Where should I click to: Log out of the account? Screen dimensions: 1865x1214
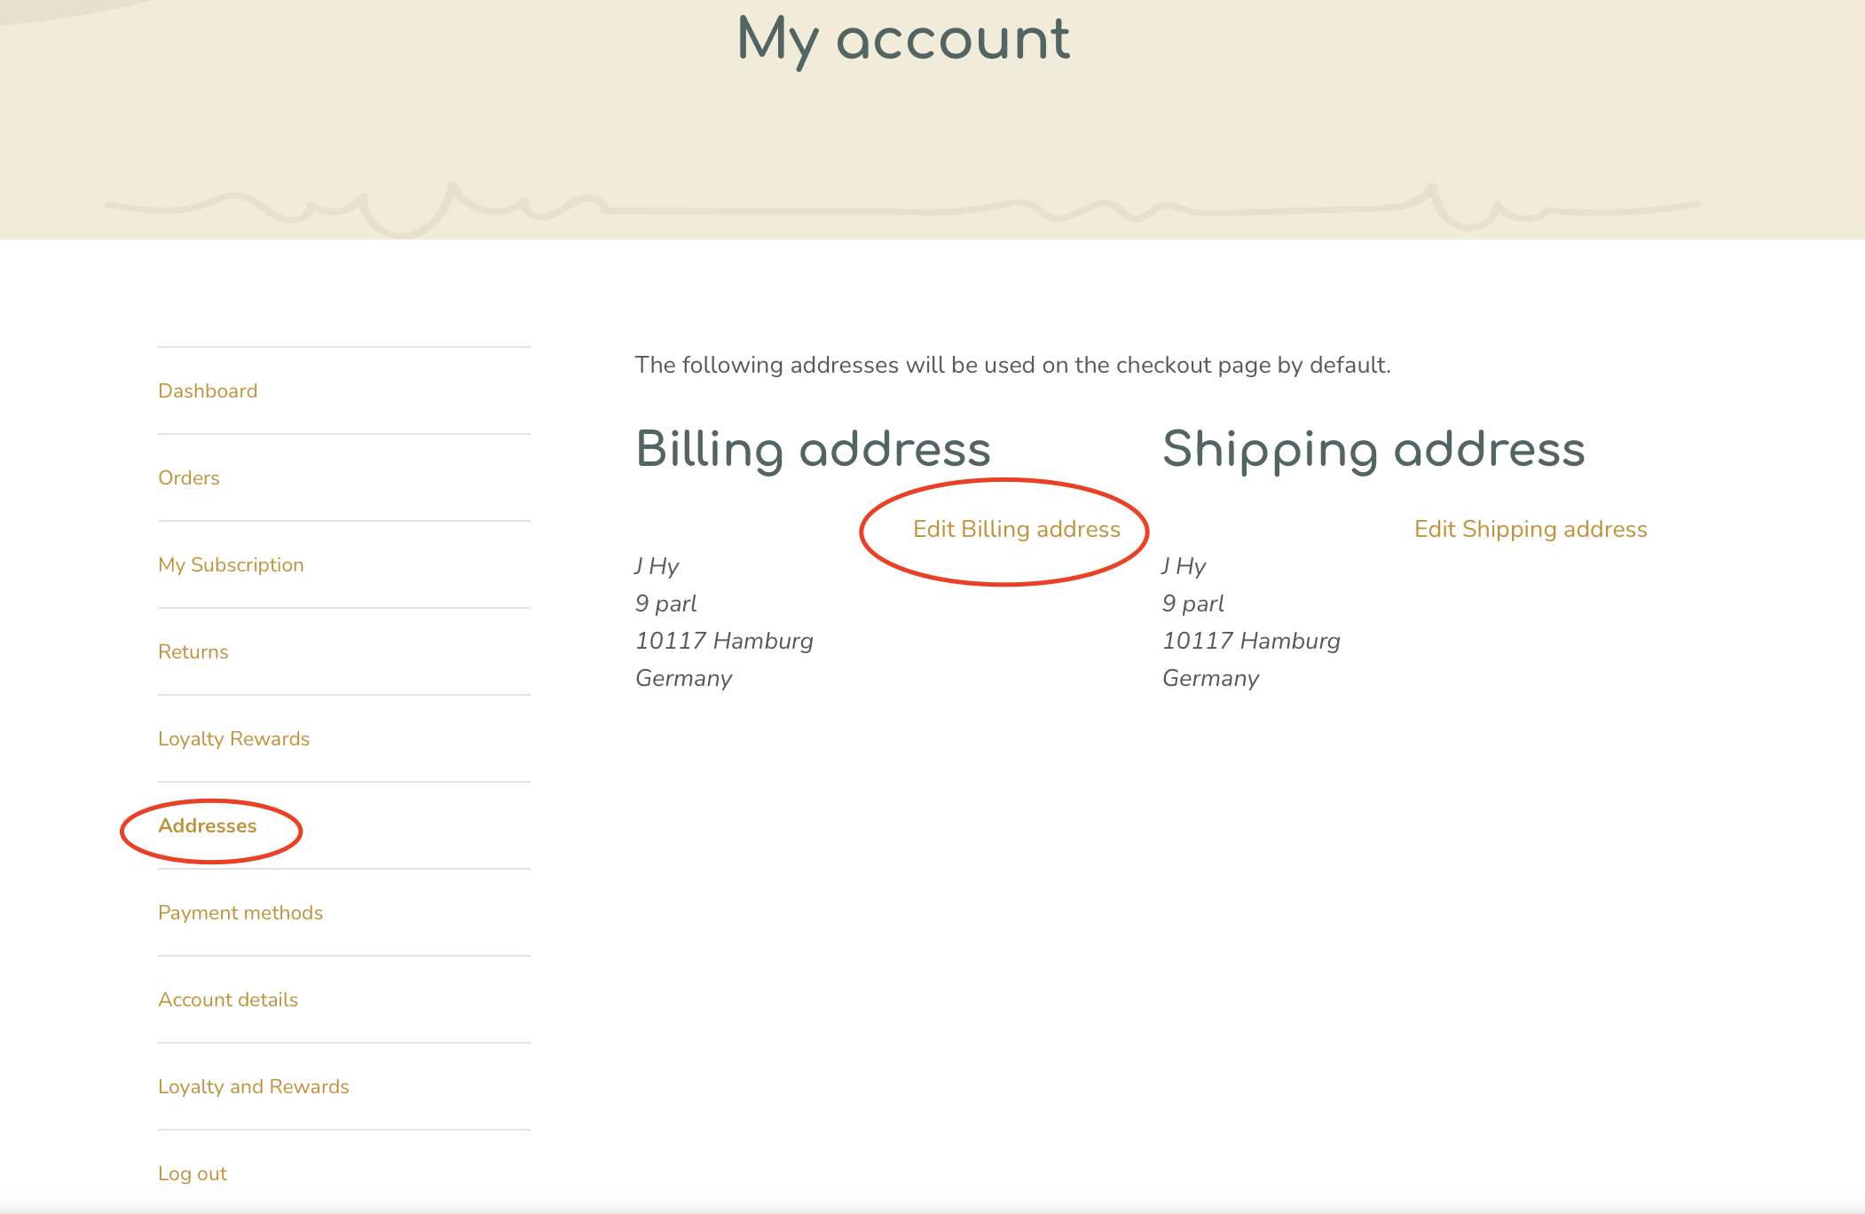(x=192, y=1173)
